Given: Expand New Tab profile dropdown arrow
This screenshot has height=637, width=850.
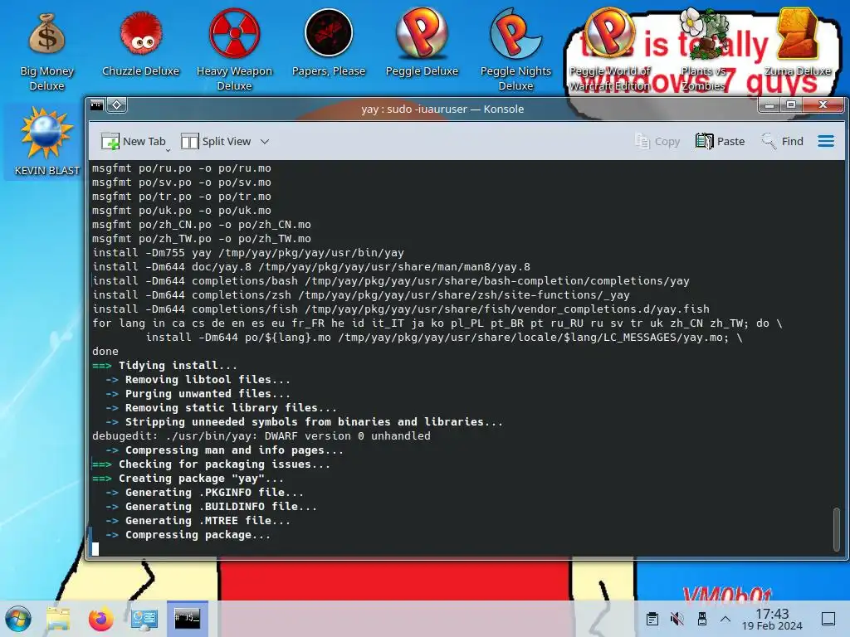Looking at the screenshot, I should tap(168, 149).
